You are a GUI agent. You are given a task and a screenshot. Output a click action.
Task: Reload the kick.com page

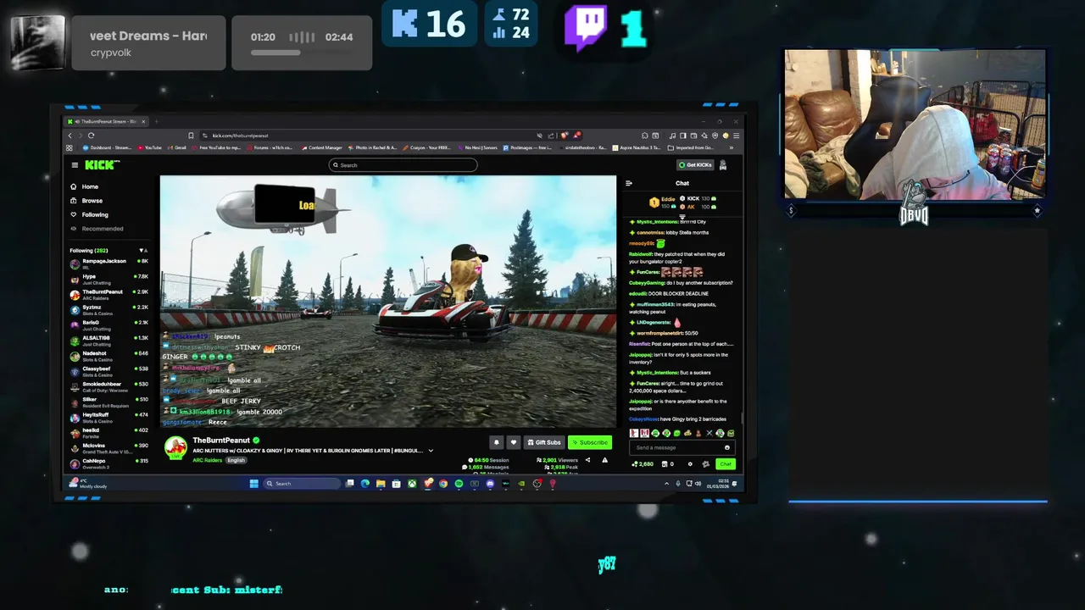point(91,136)
